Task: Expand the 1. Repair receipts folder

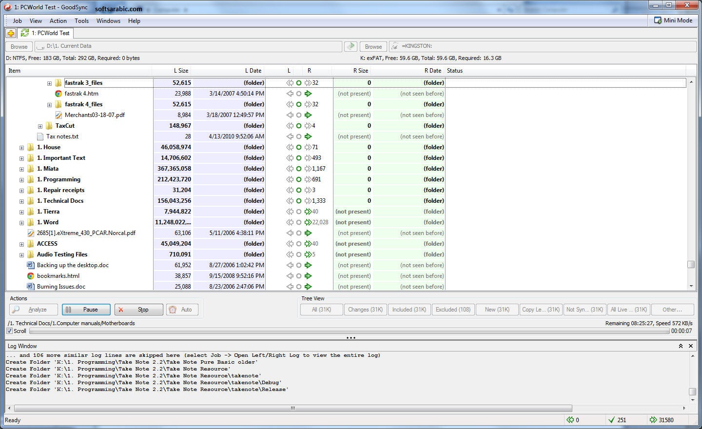Action: point(21,191)
